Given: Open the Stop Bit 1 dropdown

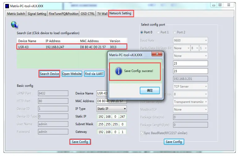Looking at the screenshot, I should pos(203,48).
